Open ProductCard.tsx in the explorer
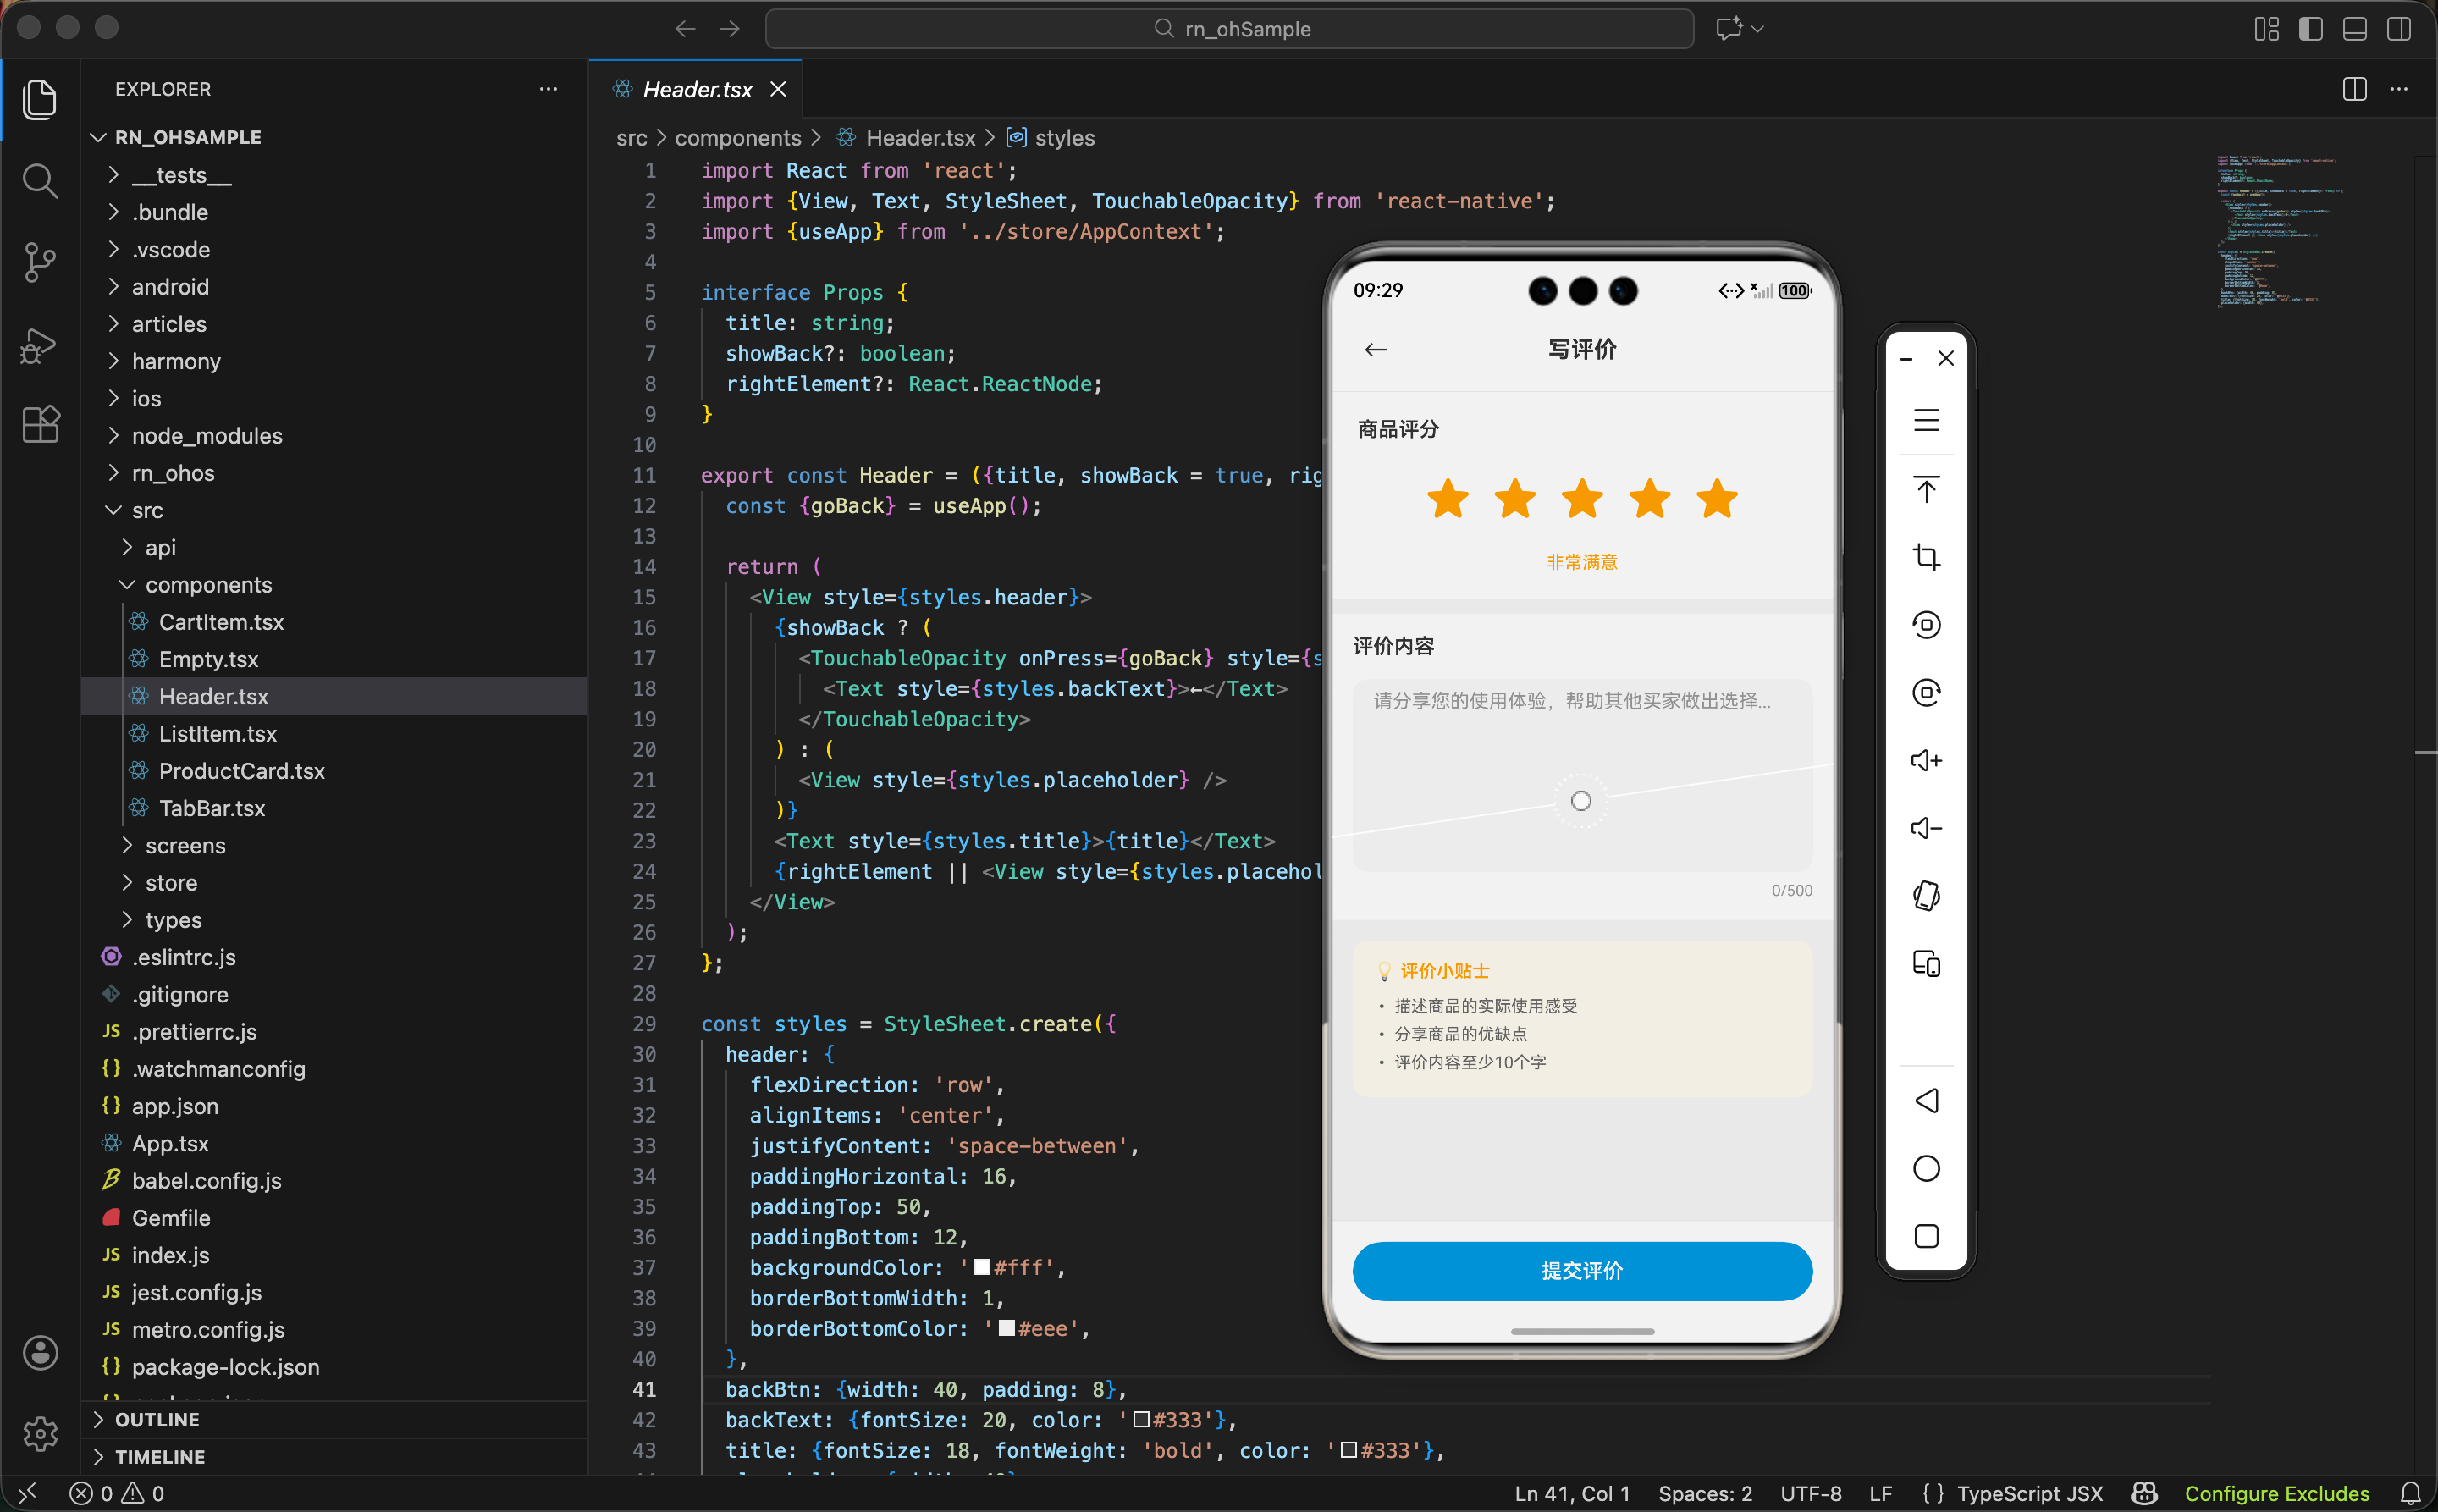This screenshot has height=1512, width=2438. click(241, 770)
